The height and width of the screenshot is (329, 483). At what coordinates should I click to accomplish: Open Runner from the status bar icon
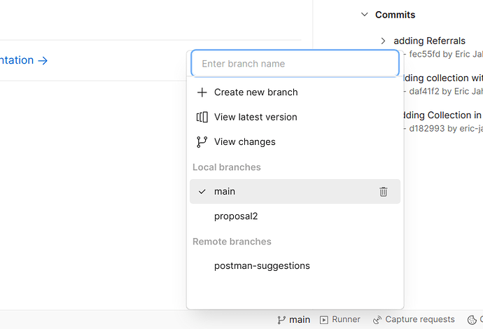[323, 319]
